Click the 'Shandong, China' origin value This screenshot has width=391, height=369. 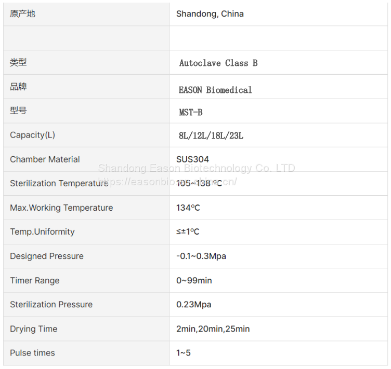coord(210,14)
